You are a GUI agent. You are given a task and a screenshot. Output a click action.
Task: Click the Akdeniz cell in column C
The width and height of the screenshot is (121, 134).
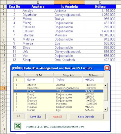click(x=69, y=11)
